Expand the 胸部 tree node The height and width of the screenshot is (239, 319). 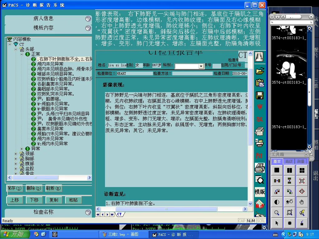pos(16,159)
